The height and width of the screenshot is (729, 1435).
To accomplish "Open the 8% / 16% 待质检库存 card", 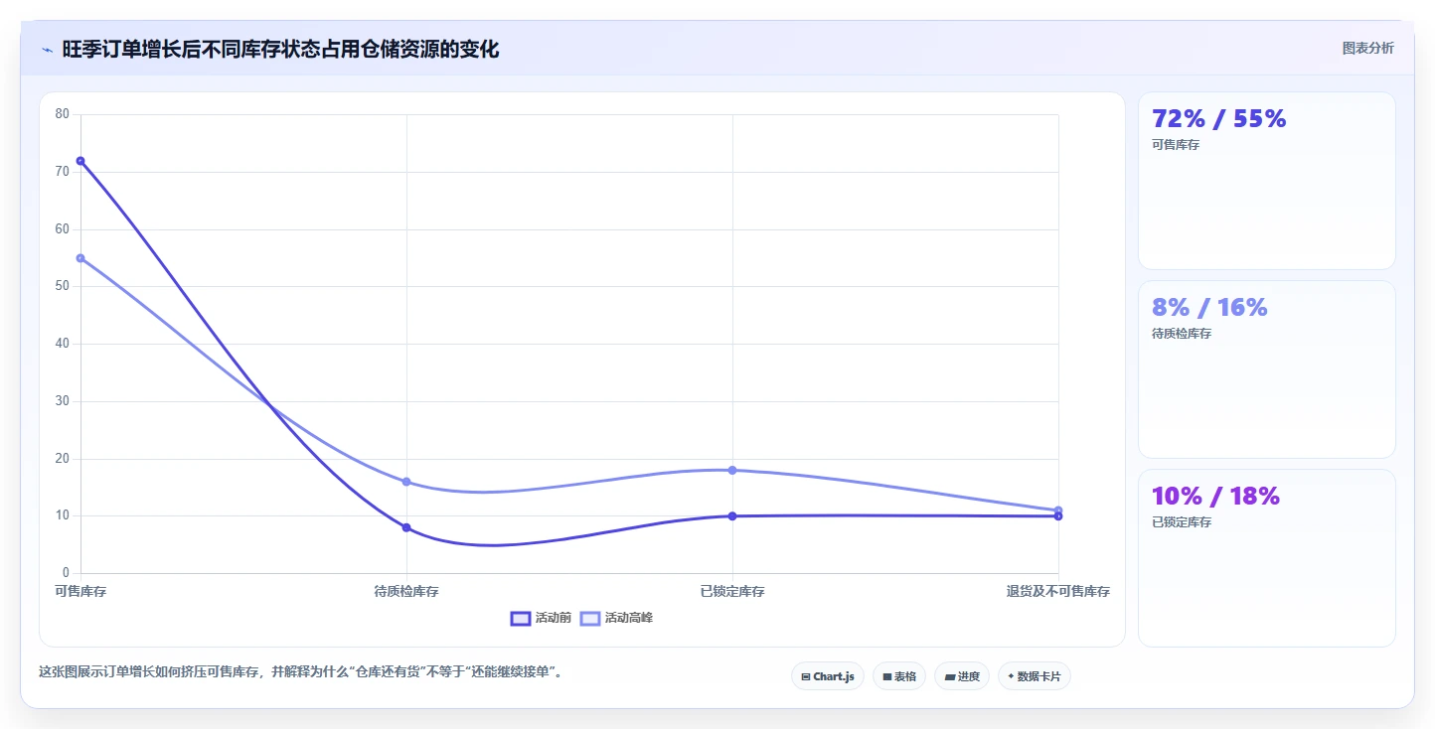I will coord(1266,369).
